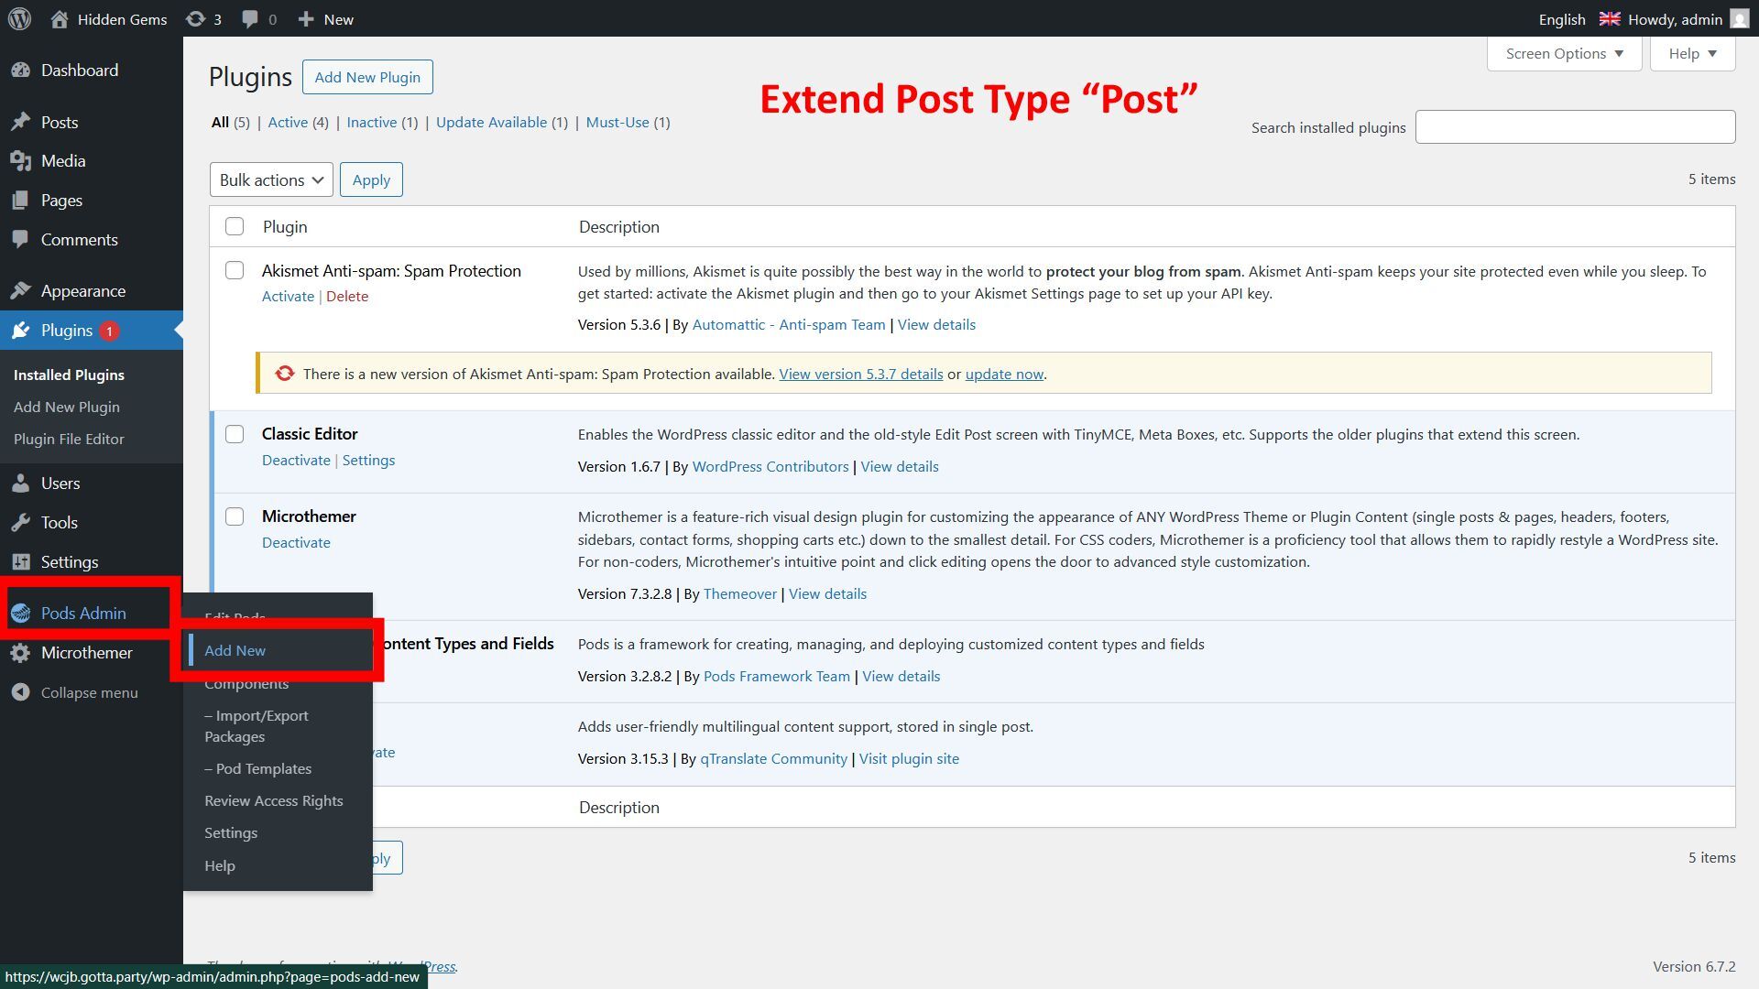Viewport: 1759px width, 989px height.
Task: Open Media library in sidebar
Action: point(63,160)
